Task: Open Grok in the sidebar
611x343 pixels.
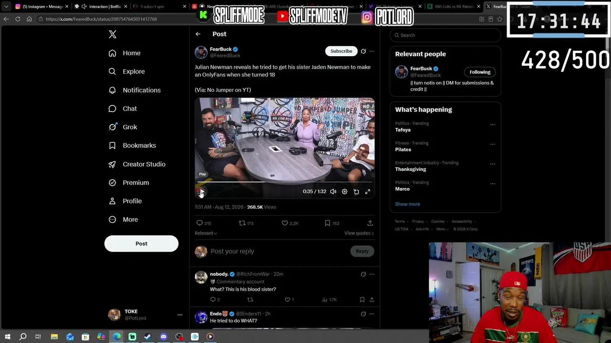Action: pyautogui.click(x=123, y=127)
